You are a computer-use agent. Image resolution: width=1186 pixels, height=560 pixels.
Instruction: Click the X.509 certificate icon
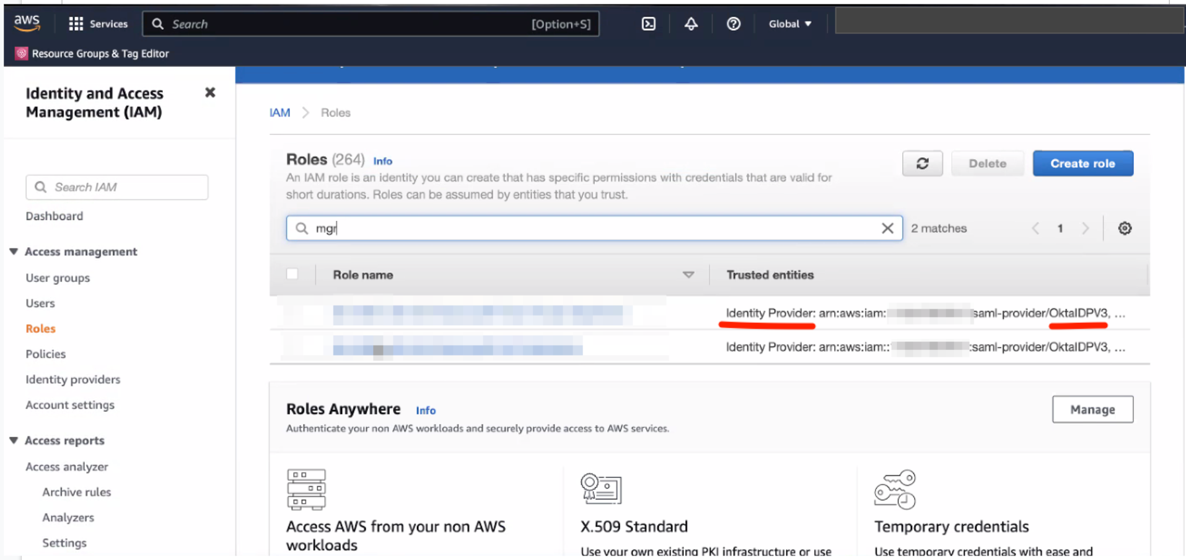tap(600, 488)
